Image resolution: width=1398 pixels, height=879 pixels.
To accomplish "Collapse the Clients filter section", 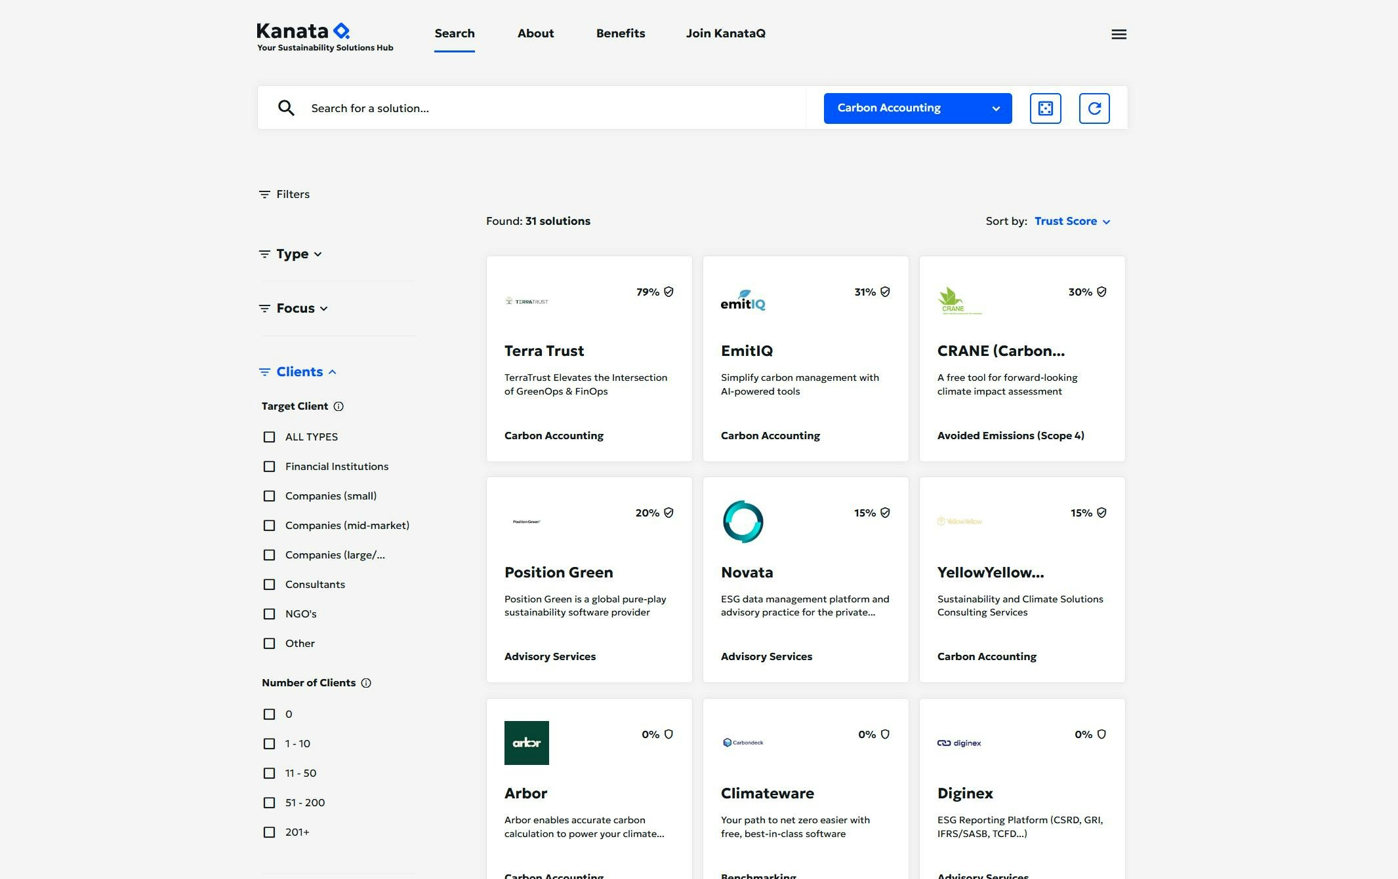I will tap(298, 372).
